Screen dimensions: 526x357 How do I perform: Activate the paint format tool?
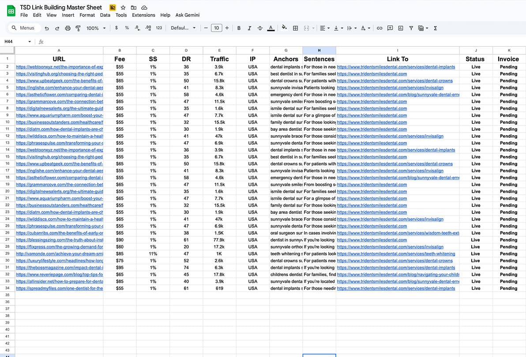(78, 28)
